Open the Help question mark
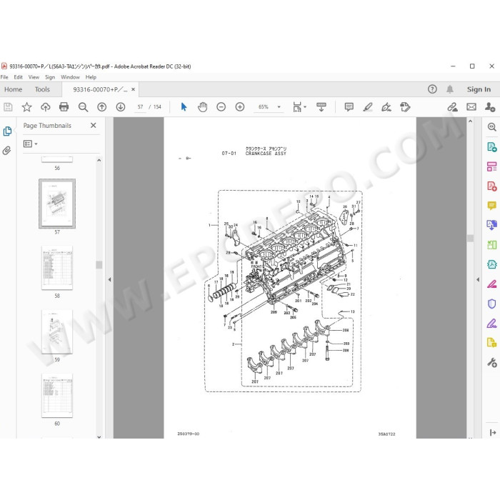500x500 pixels. pos(432,89)
